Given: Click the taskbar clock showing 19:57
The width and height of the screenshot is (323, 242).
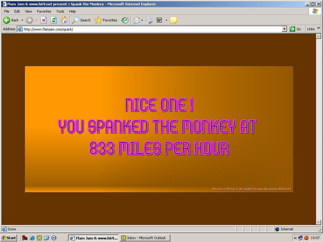Looking at the screenshot, I should 315,238.
